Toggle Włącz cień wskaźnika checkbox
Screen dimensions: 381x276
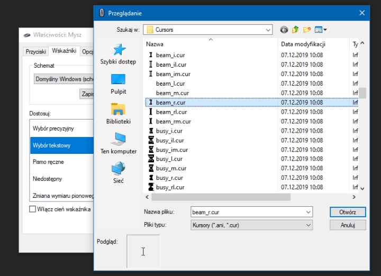pos(33,209)
